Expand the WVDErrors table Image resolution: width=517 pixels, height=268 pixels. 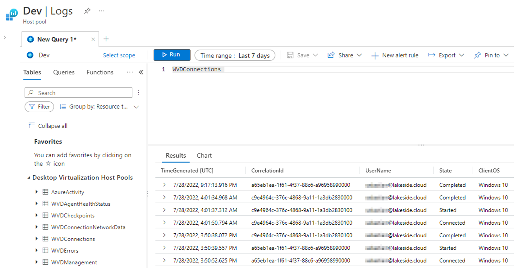[x=37, y=250]
